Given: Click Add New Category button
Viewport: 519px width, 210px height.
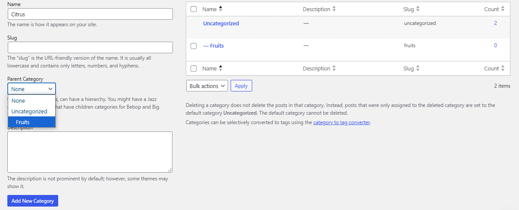Looking at the screenshot, I should (x=33, y=201).
